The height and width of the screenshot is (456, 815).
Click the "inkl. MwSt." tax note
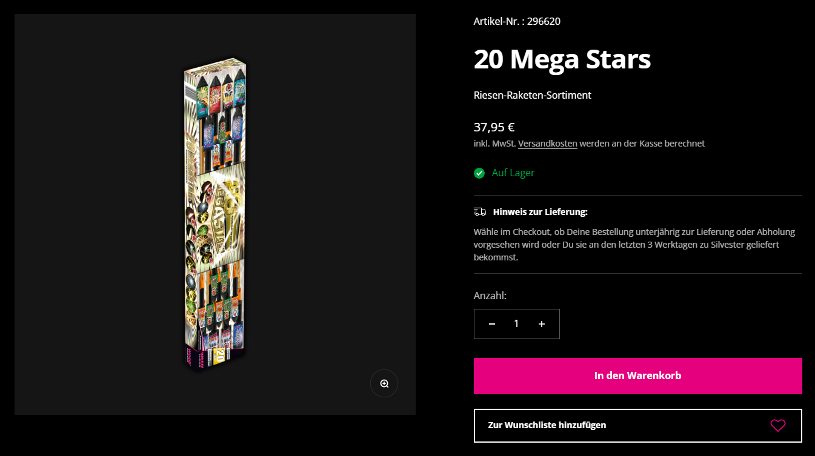tap(494, 144)
